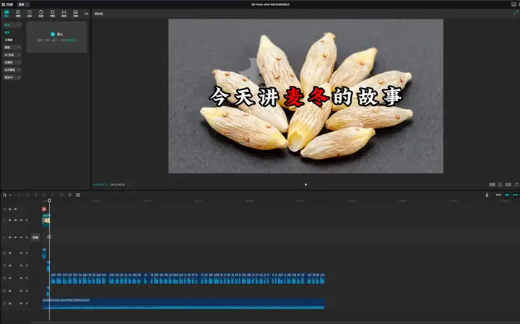This screenshot has height=324, width=520.
Task: Click the split clip icon in the timeline toolbar
Action: [36, 195]
